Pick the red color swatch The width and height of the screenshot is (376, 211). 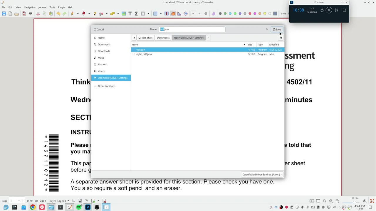pos(250,13)
